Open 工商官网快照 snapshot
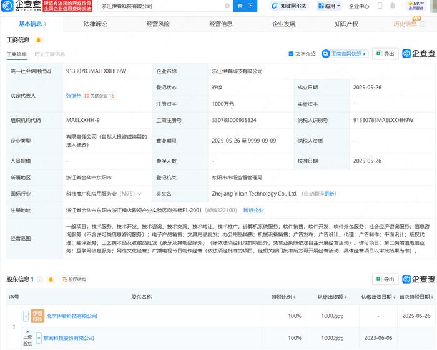This screenshot has height=350, width=437. 345,54
